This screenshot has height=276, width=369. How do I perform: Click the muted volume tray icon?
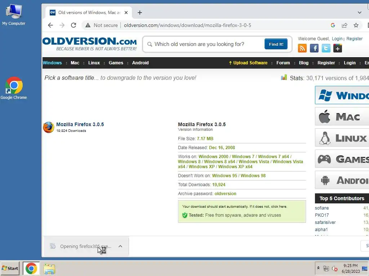click(334, 268)
